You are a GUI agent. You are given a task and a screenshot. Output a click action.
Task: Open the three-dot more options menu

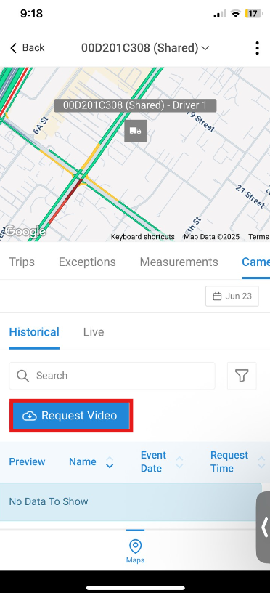click(x=257, y=48)
